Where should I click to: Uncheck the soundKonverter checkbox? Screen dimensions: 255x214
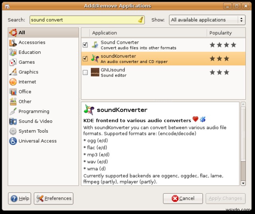click(85, 59)
